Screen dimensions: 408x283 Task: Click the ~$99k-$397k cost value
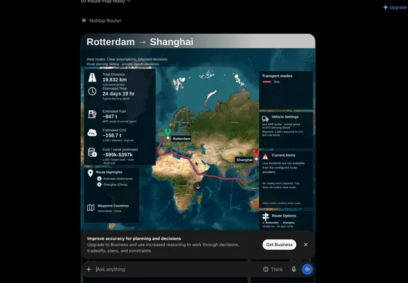pyautogui.click(x=117, y=155)
